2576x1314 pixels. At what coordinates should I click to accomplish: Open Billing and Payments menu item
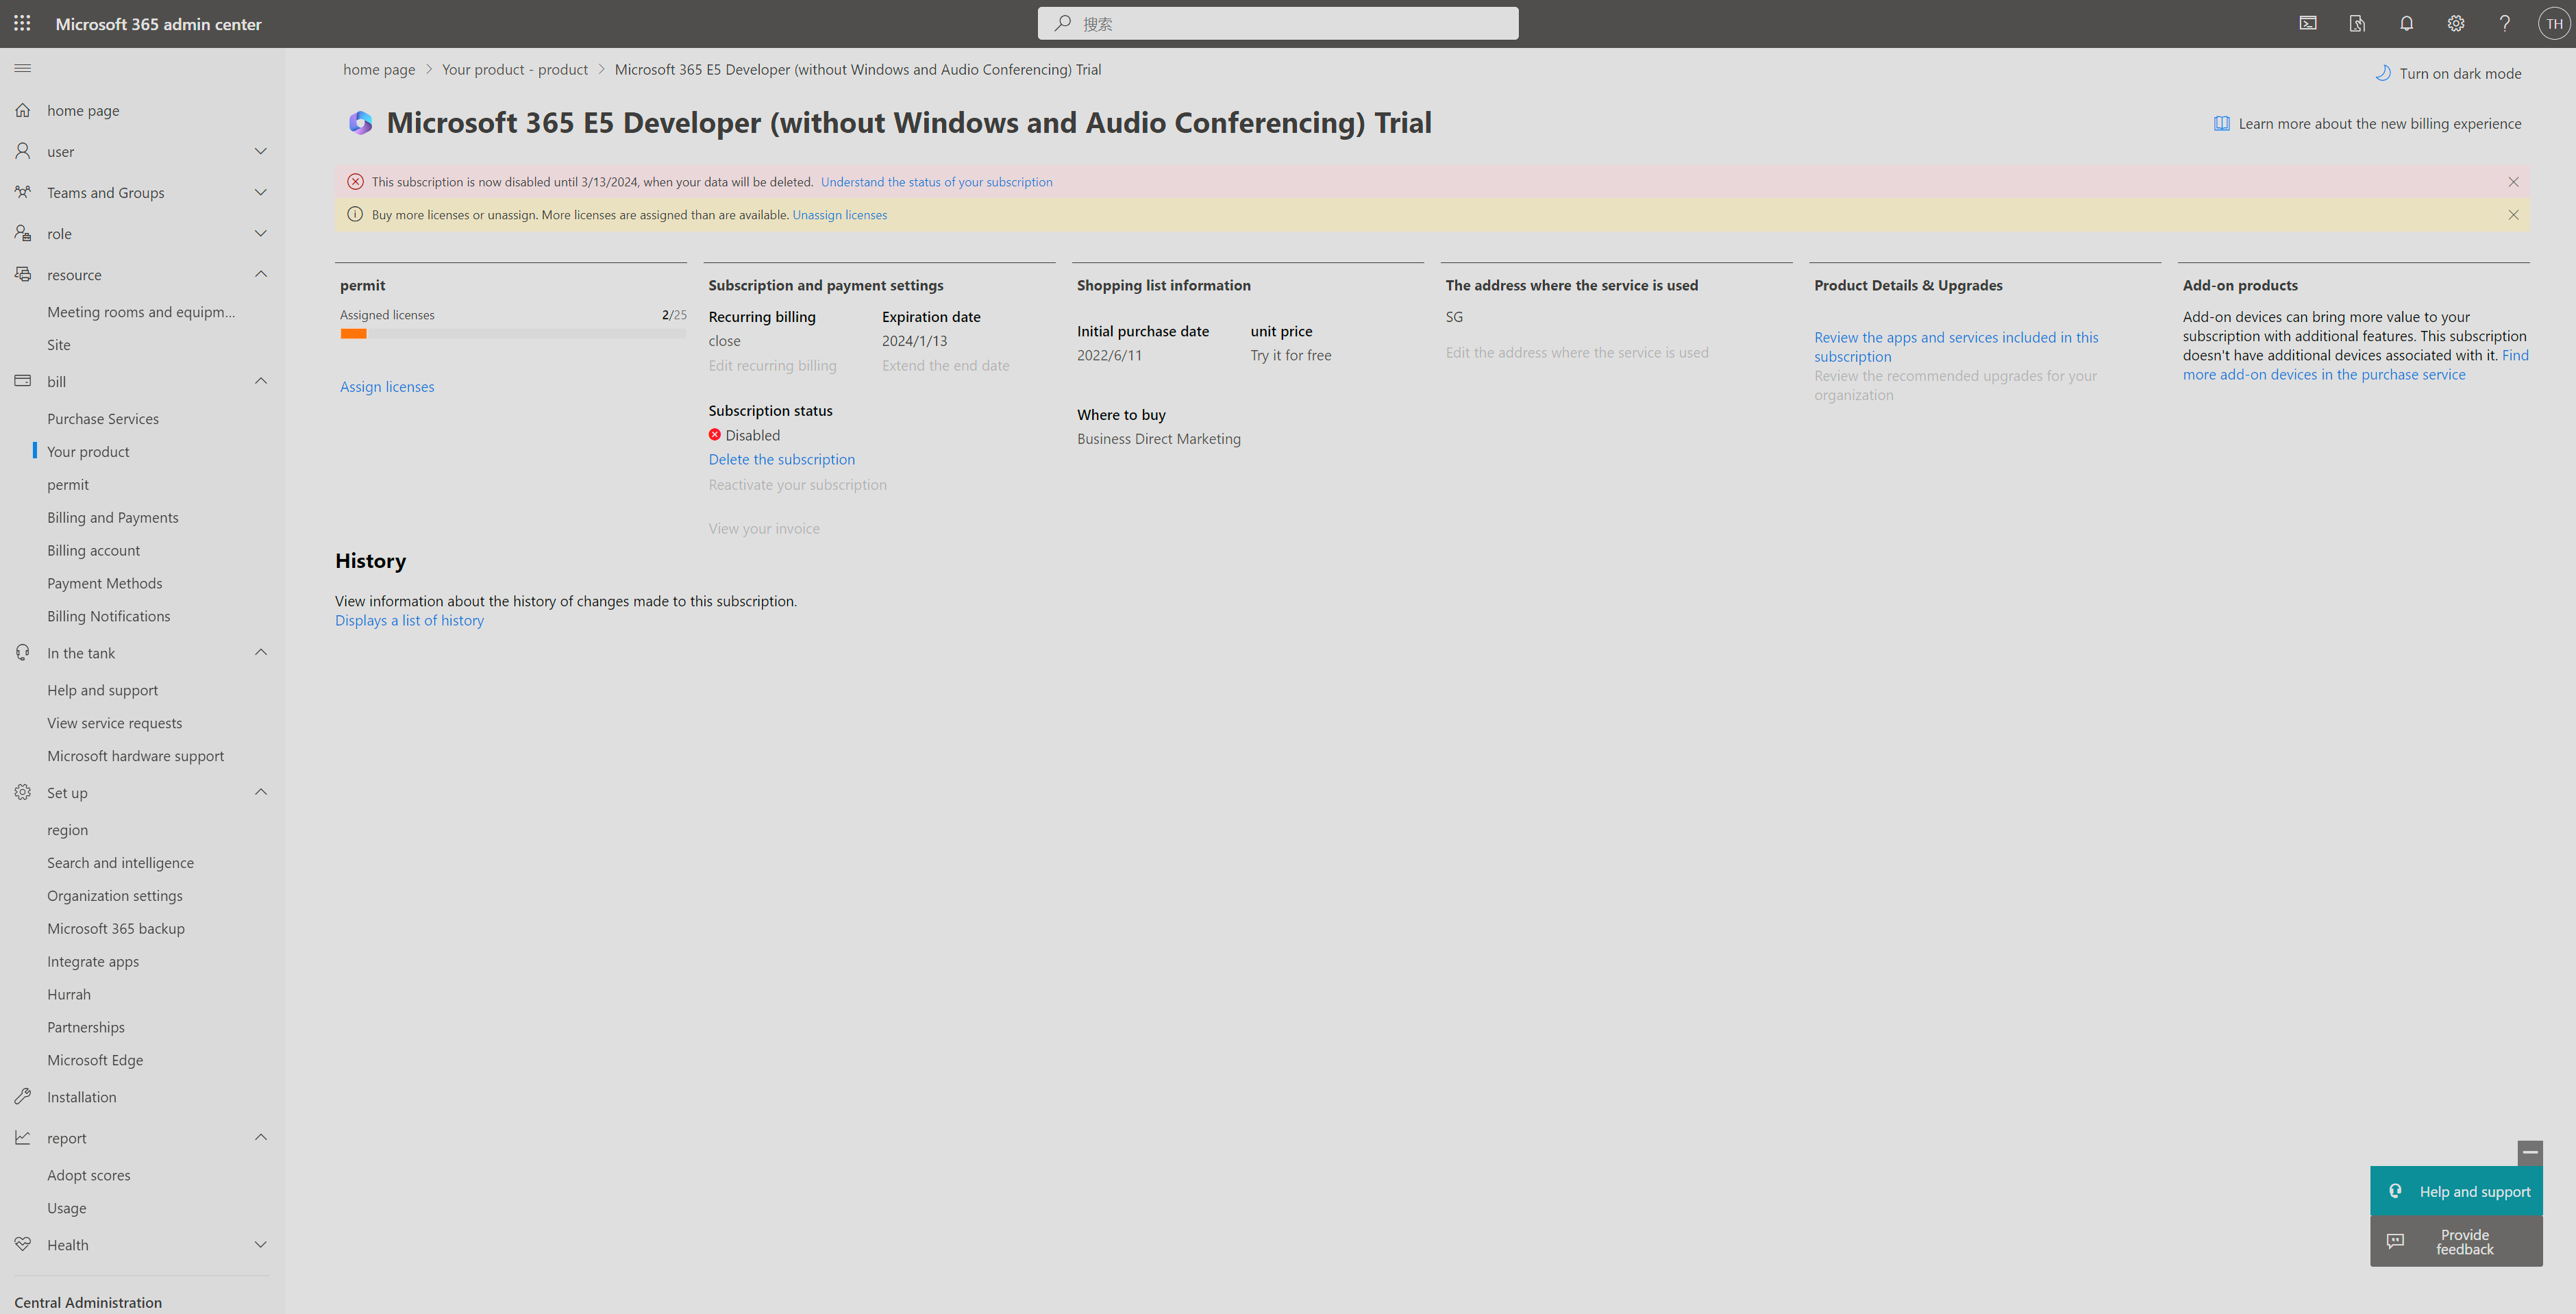point(113,517)
